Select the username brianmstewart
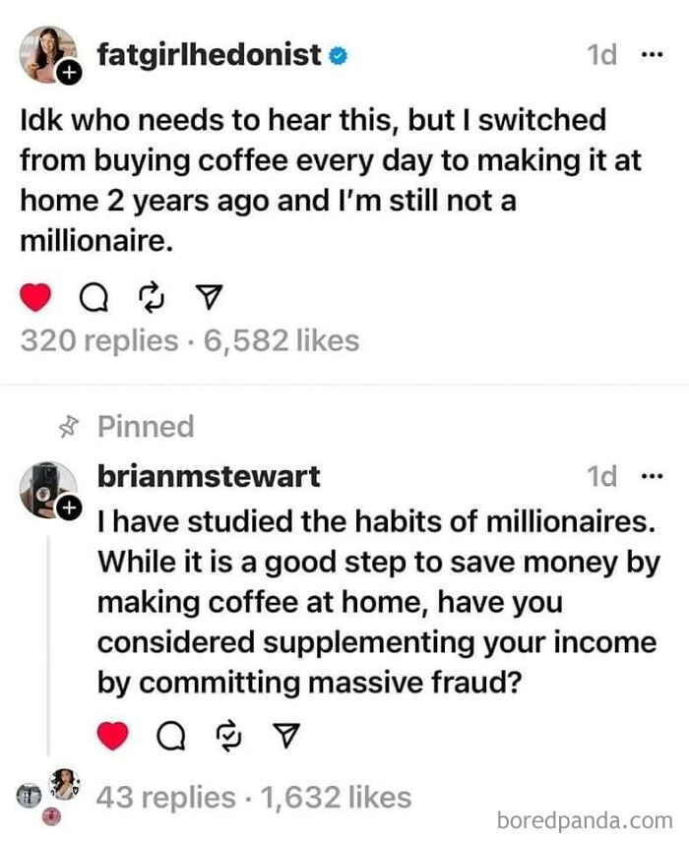Viewport: 689px width, 842px height. [208, 476]
